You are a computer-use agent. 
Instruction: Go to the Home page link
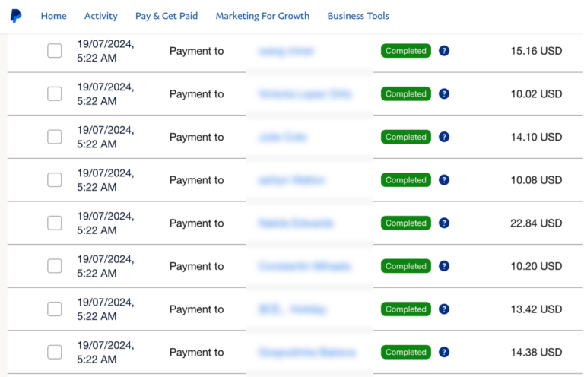pyautogui.click(x=54, y=16)
